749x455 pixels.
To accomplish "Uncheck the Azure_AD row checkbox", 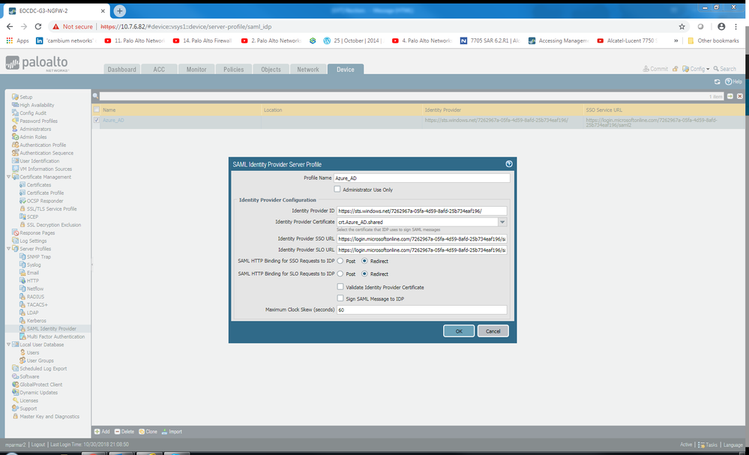I will tap(97, 121).
